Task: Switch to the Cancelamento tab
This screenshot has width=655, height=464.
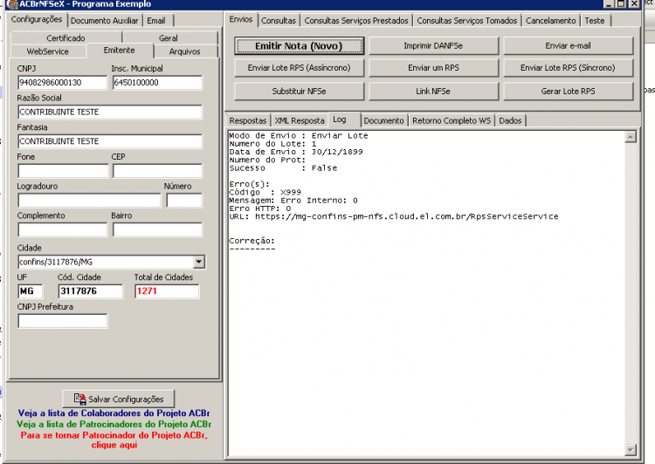Action: (x=550, y=20)
